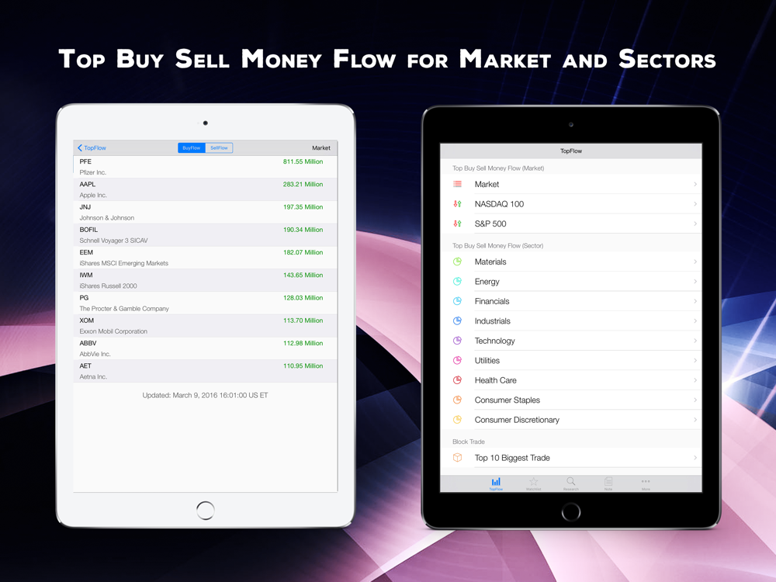776x582 pixels.
Task: Expand the Top 10 Biggest Trade chevron
Action: (x=695, y=458)
